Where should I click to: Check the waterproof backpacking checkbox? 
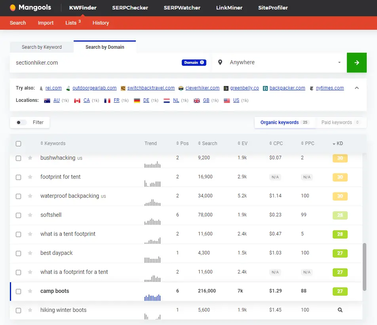18,196
